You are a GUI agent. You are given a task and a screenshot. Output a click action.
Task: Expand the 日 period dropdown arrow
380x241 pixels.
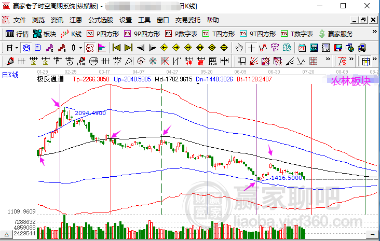coord(17,48)
